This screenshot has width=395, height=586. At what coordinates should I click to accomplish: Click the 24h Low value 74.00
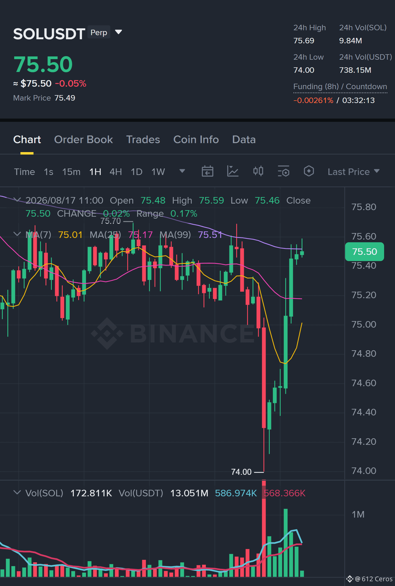304,70
